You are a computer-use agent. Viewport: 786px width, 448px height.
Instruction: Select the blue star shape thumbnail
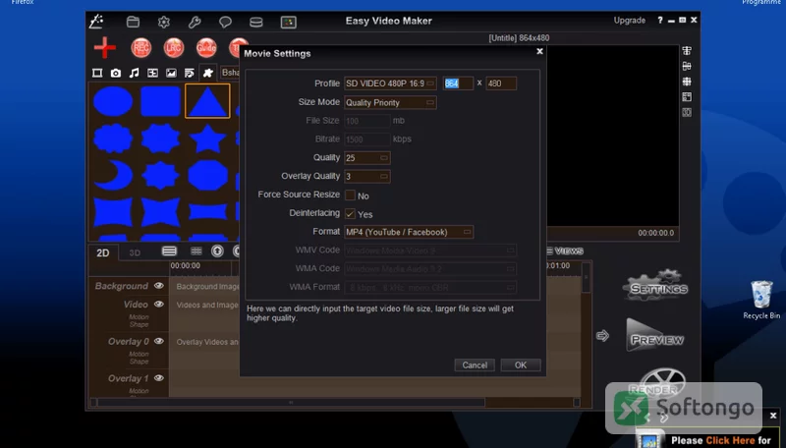207,139
